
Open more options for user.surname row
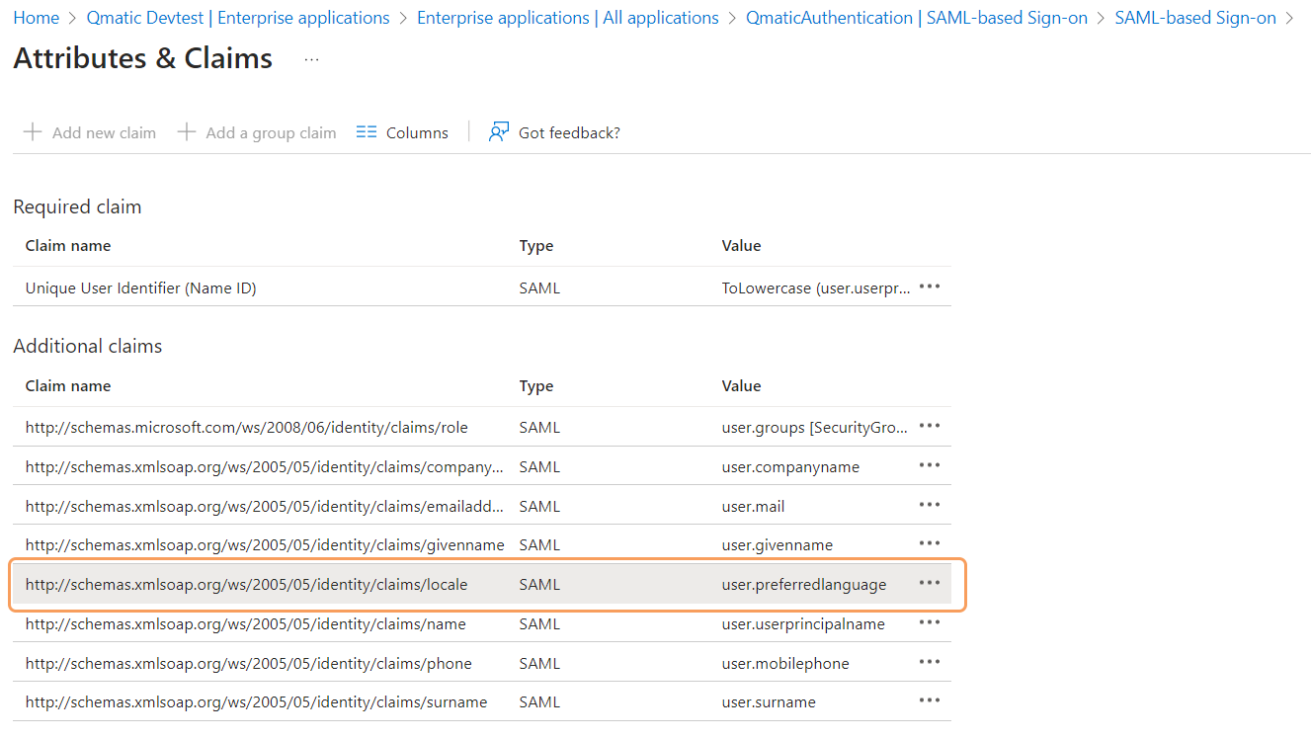coord(929,701)
